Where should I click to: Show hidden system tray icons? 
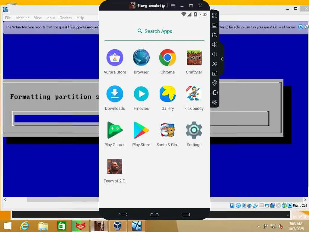click(x=259, y=226)
